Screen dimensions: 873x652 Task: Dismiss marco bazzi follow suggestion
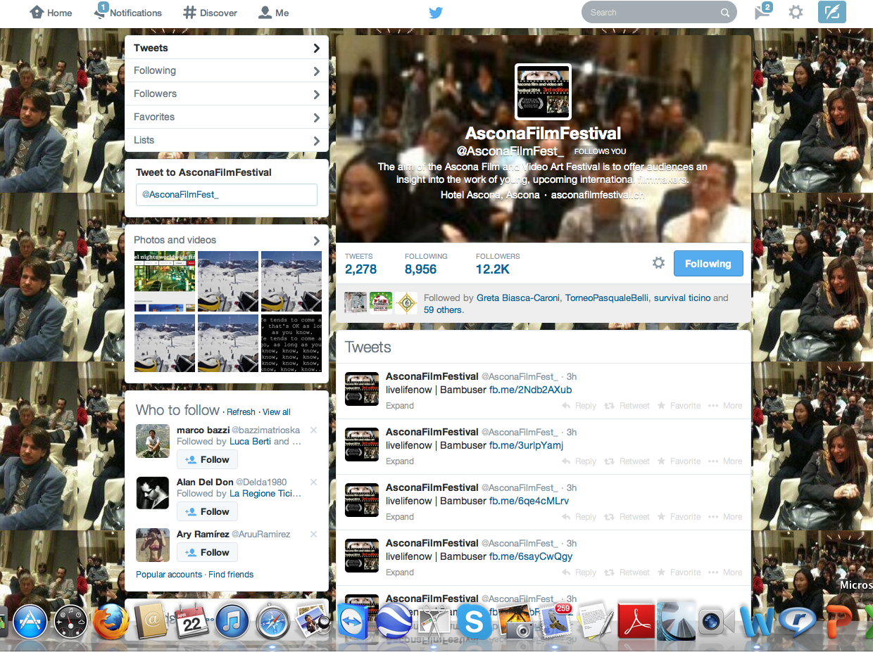[314, 430]
